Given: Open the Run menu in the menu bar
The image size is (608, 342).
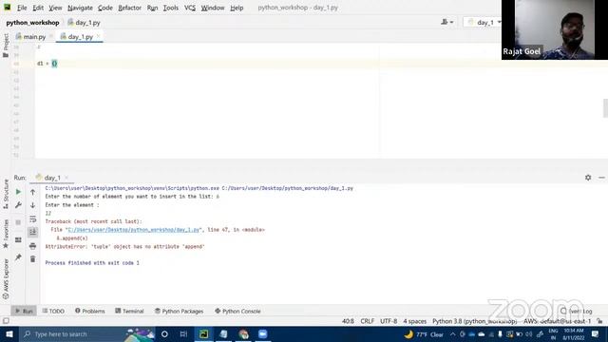Looking at the screenshot, I should (x=152, y=8).
